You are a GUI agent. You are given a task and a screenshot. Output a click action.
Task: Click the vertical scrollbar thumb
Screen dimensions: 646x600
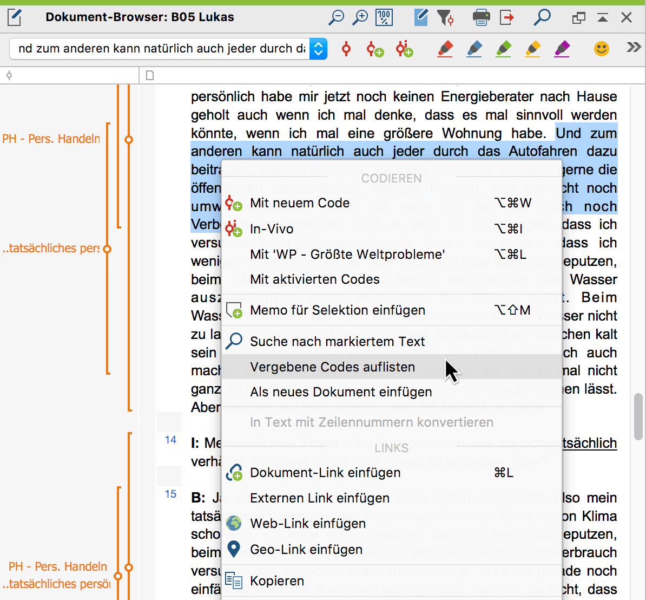[638, 417]
